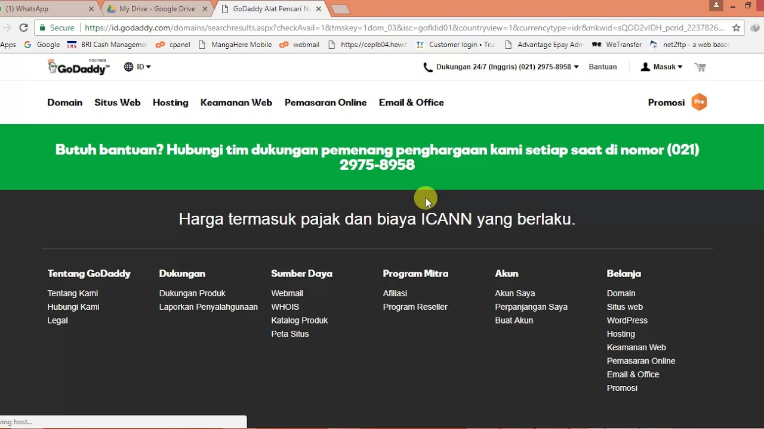Open Domain link under Belanja
Image resolution: width=764 pixels, height=429 pixels.
click(621, 293)
